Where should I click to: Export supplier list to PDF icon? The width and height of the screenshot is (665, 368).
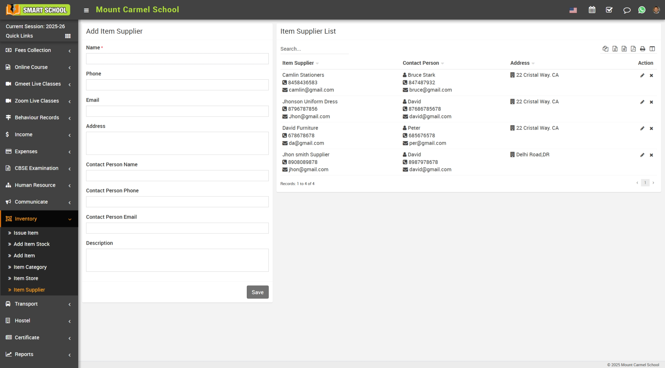tap(633, 49)
